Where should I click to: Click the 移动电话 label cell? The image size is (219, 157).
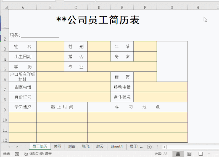[x=122, y=87]
